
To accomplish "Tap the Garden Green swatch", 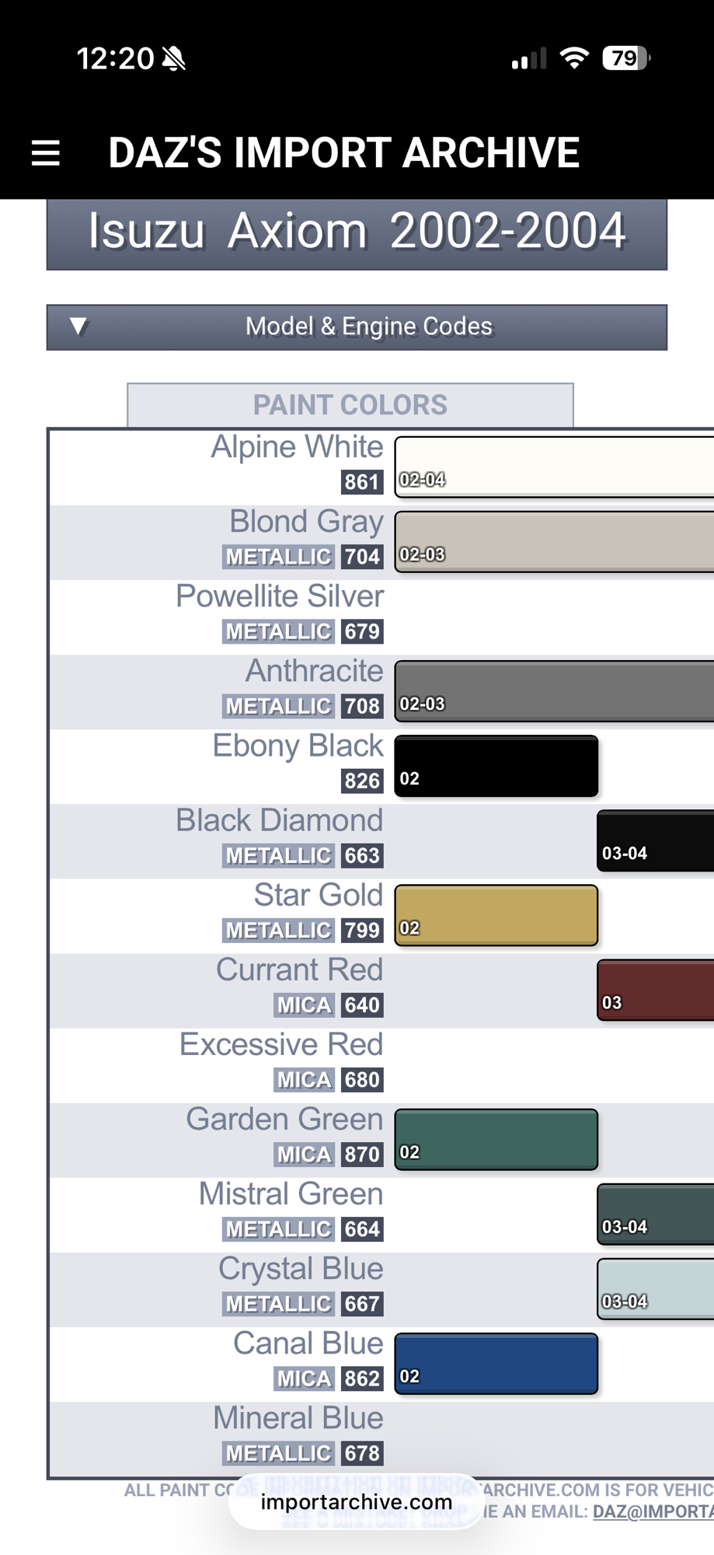I will coord(496,1139).
